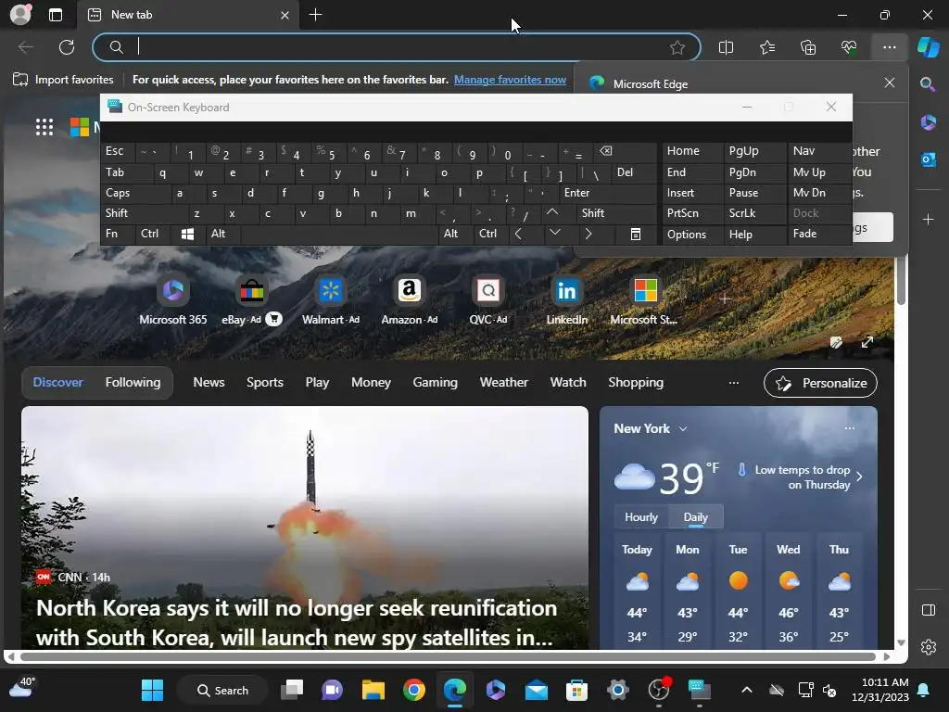Viewport: 949px width, 712px height.
Task: Toggle left Shift key on keyboard
Action: 144,214
